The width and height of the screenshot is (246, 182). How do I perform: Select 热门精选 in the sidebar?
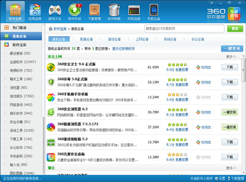[21, 28]
